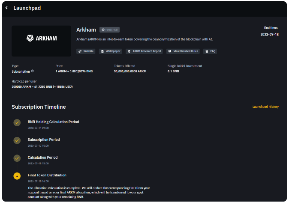Open the Arkham Website link
Image resolution: width=289 pixels, height=205 pixels.
(x=86, y=51)
